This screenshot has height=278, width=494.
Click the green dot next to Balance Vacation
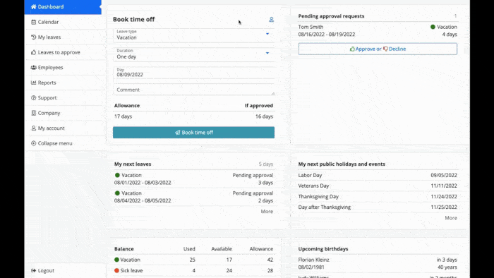[x=116, y=260]
